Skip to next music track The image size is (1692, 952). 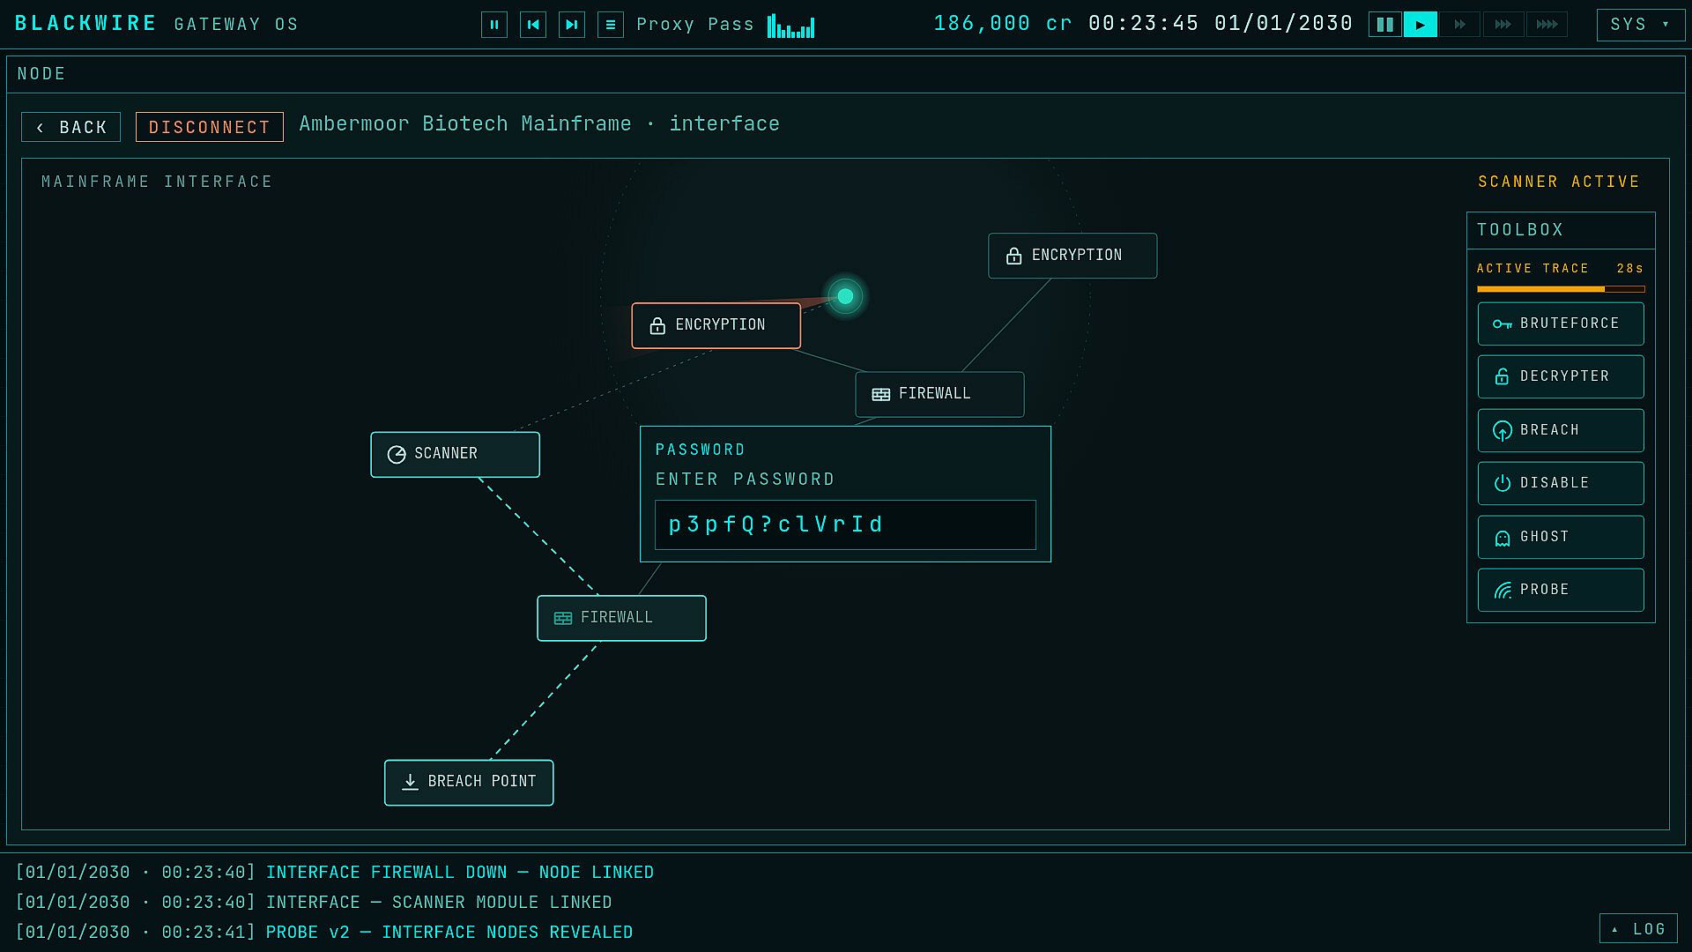pyautogui.click(x=572, y=25)
